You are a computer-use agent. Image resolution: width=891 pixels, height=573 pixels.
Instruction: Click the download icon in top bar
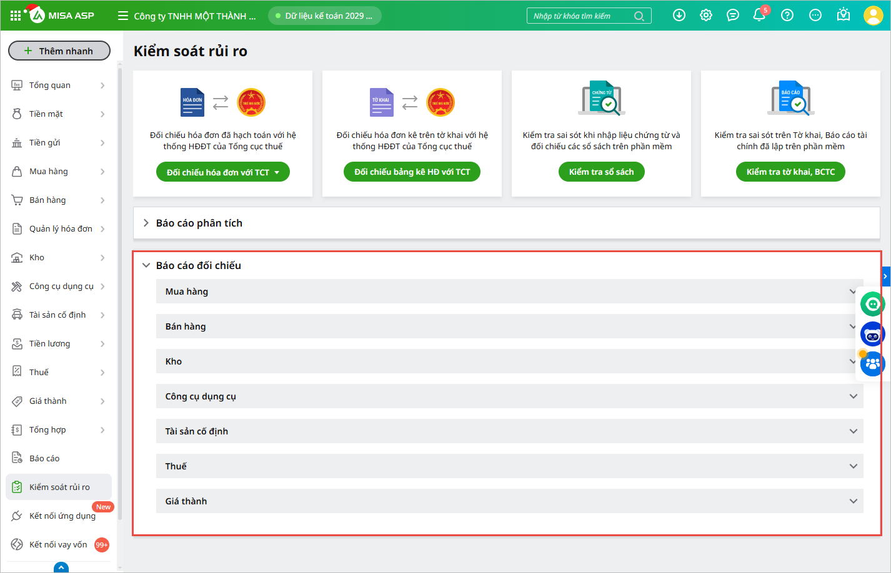coord(679,16)
